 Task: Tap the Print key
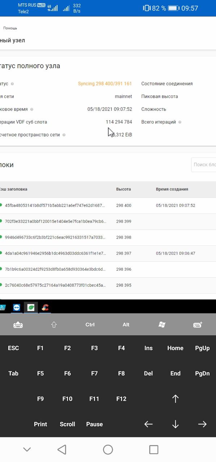pyautogui.click(x=40, y=424)
